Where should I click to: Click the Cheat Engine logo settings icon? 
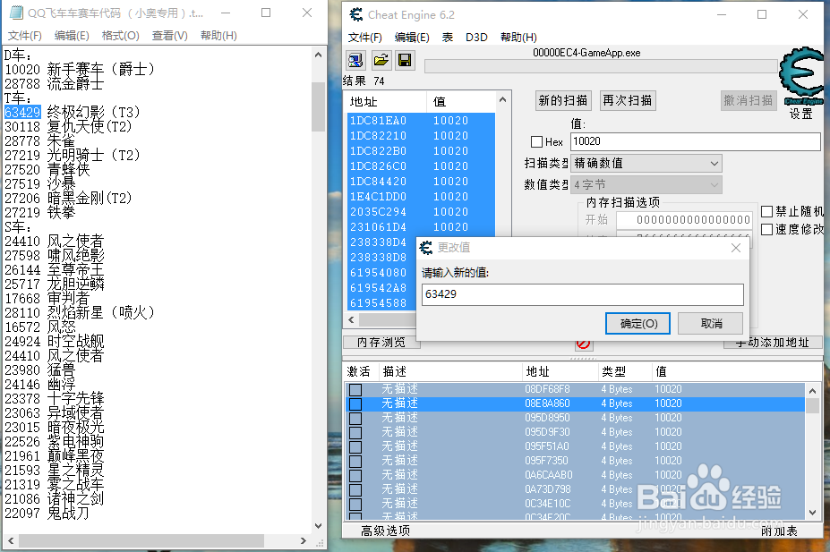[802, 77]
